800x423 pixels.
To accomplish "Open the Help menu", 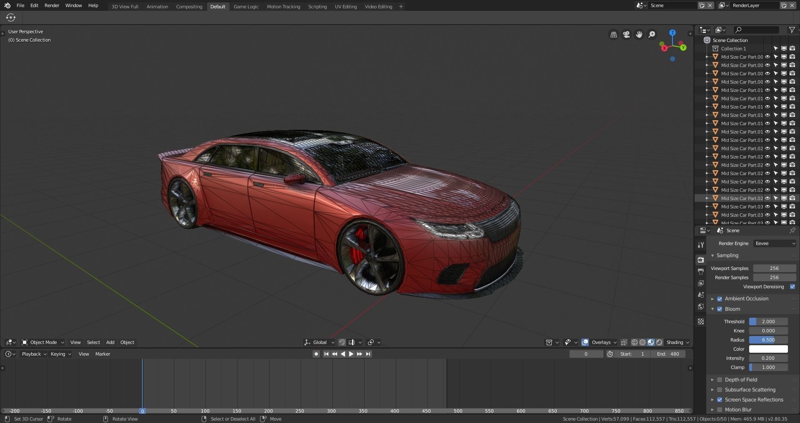I will click(x=93, y=5).
